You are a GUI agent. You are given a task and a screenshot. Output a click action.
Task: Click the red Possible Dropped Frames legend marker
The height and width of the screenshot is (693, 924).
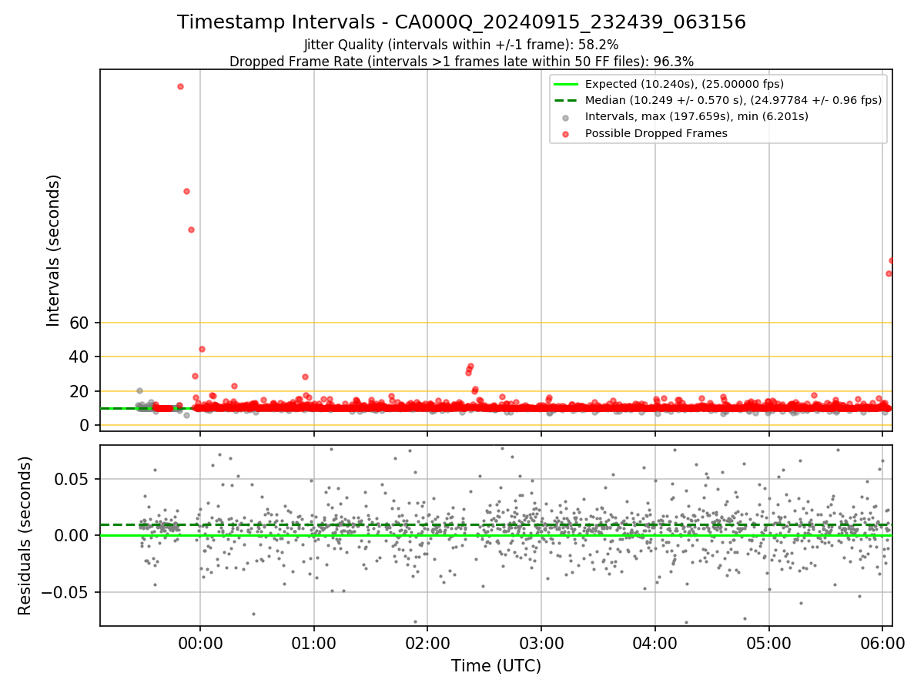566,133
